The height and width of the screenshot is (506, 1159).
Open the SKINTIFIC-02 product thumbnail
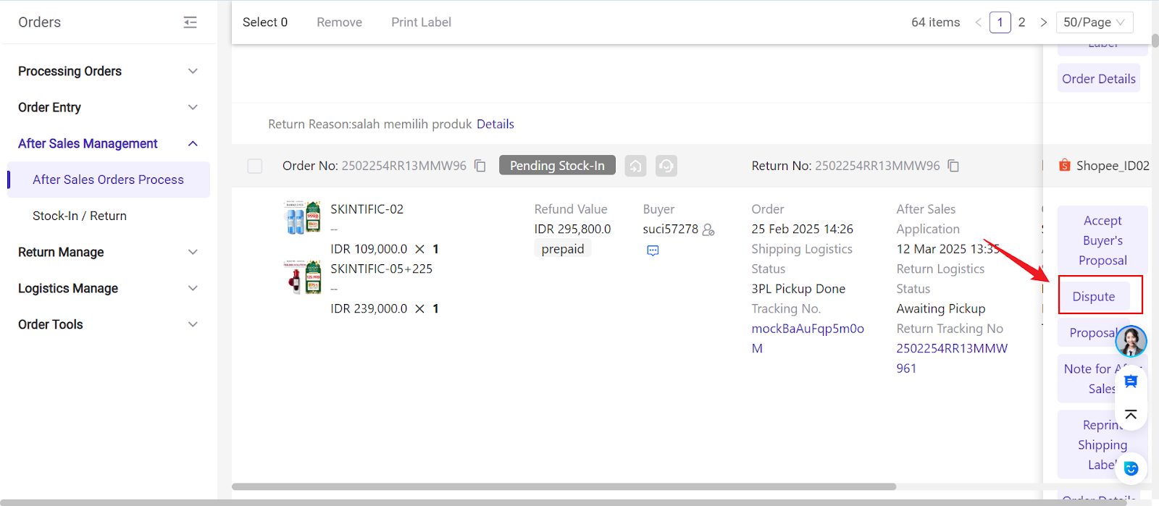tap(303, 217)
